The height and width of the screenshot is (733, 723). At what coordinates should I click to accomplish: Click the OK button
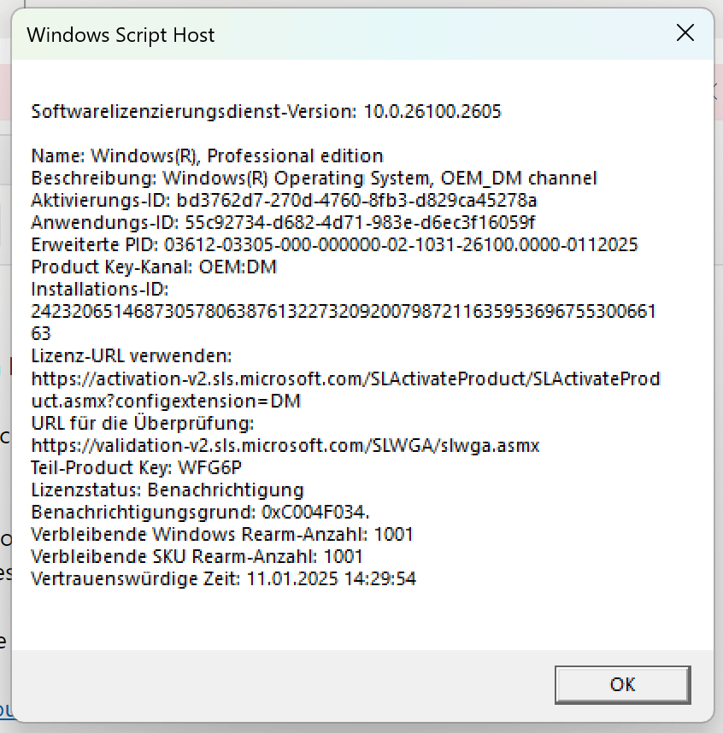[622, 684]
